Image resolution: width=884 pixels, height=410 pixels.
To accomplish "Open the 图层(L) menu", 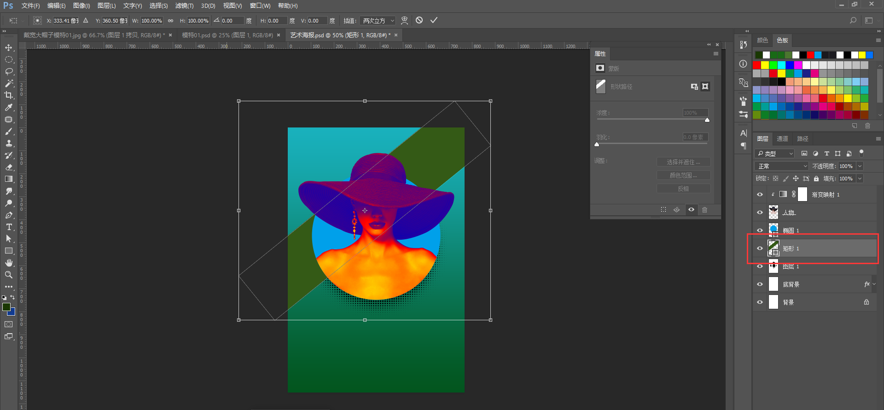I will [x=107, y=6].
